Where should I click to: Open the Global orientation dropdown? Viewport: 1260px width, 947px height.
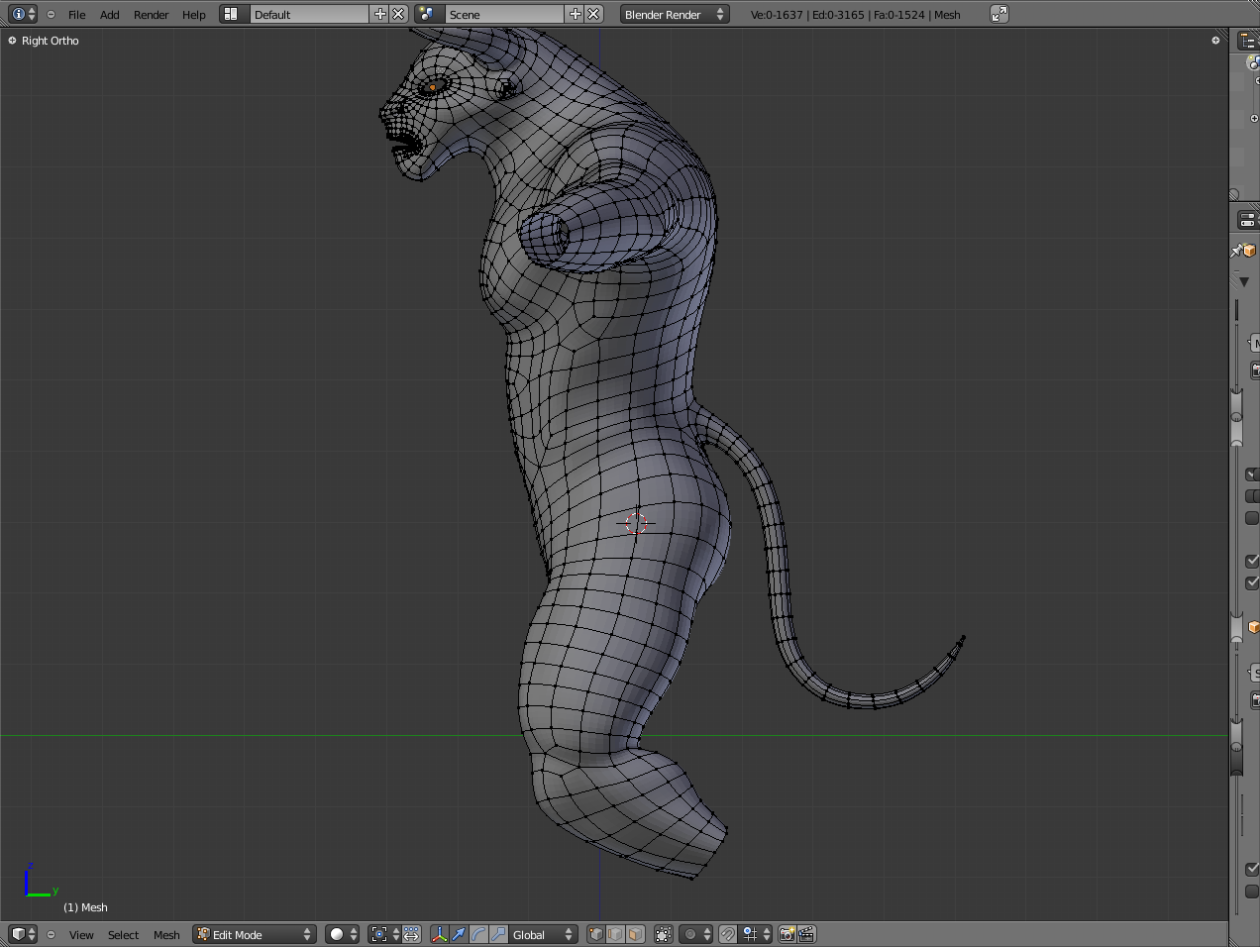tap(542, 934)
